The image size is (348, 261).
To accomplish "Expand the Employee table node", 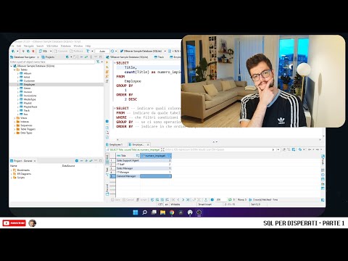I will 18,85.
